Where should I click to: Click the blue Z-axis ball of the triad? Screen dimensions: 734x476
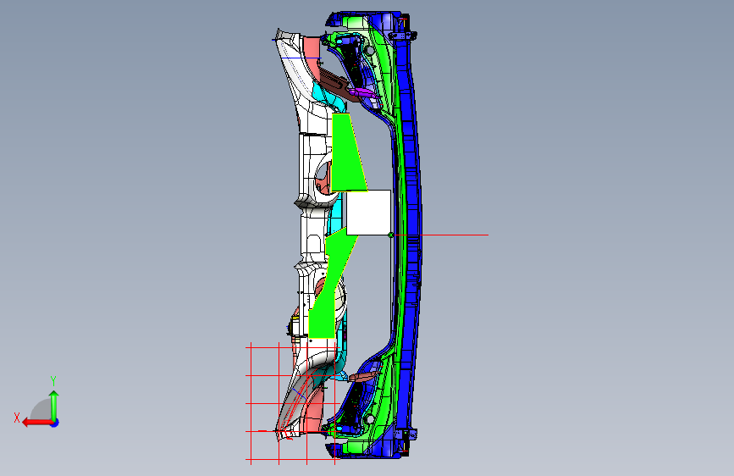click(55, 423)
